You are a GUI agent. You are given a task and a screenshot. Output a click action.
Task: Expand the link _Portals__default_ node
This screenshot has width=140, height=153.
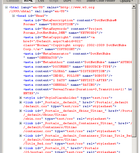(x=20, y=102)
